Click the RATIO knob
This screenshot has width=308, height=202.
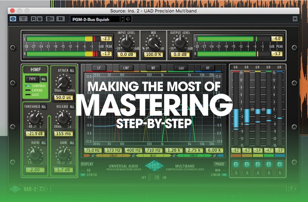[35, 155]
